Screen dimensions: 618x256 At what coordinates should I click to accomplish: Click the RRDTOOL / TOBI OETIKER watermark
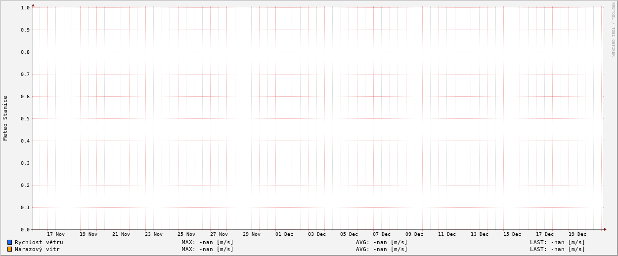[613, 30]
